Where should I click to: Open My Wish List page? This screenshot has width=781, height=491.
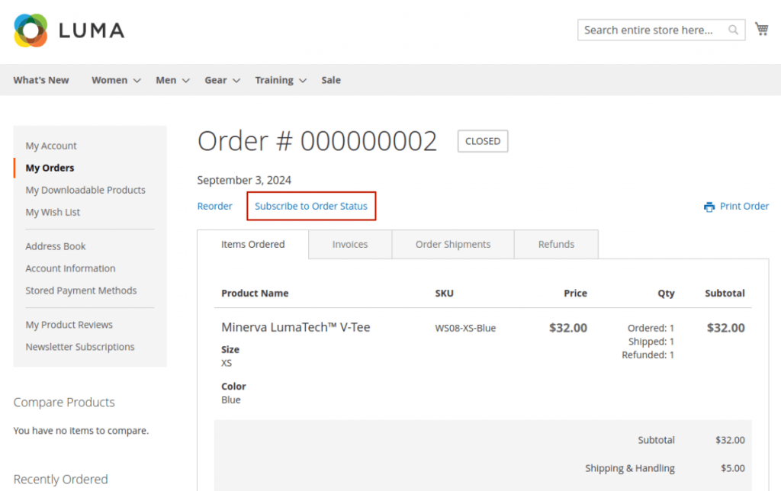53,212
